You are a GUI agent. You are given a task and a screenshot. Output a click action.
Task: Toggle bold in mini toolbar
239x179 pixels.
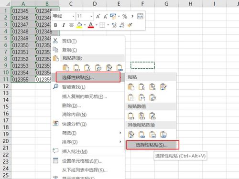coord(55,25)
